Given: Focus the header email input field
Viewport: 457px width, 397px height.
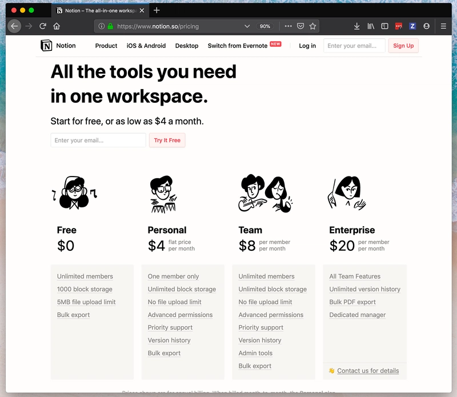Looking at the screenshot, I should click(x=354, y=46).
